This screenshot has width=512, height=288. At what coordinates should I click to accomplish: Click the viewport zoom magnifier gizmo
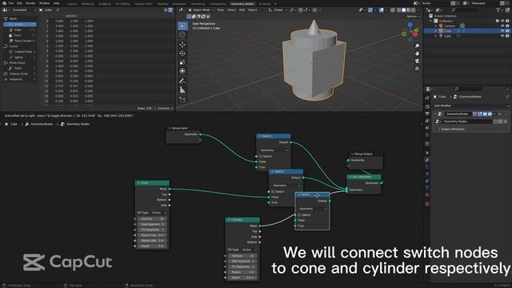[x=417, y=46]
